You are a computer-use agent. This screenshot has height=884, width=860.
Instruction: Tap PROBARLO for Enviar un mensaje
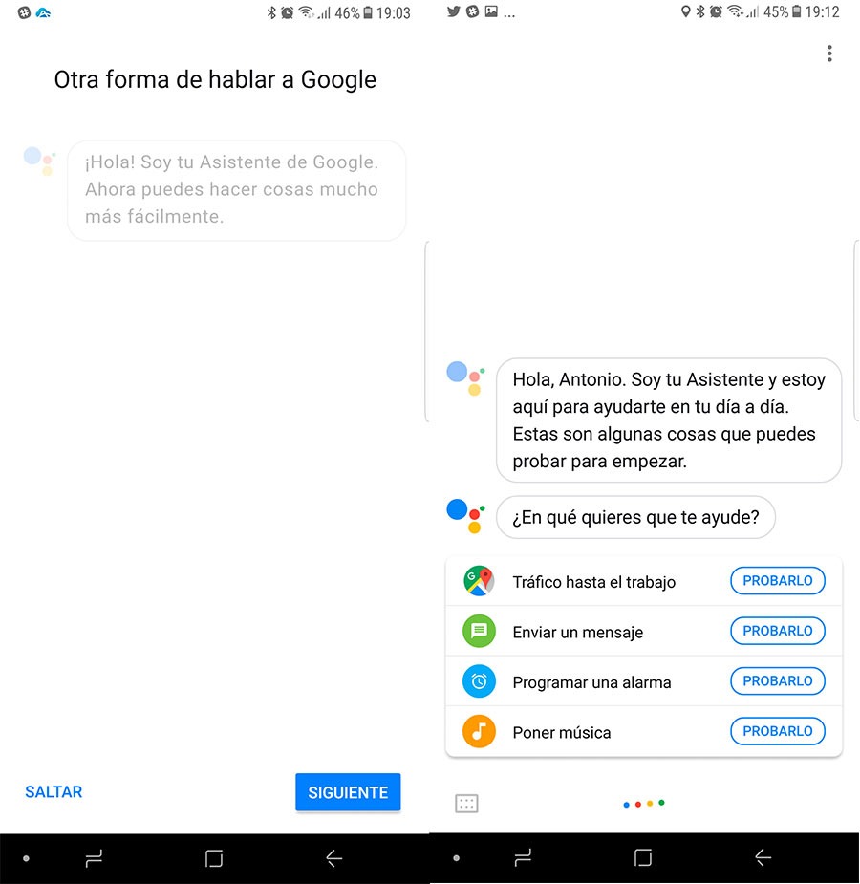coord(777,631)
